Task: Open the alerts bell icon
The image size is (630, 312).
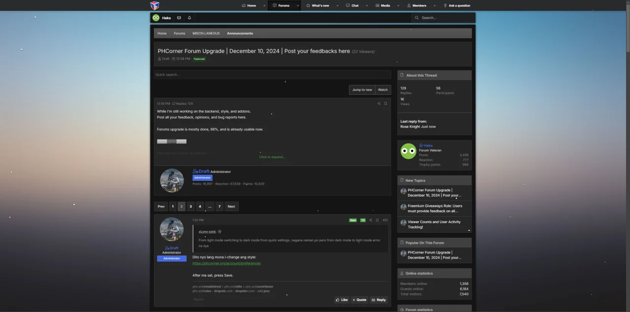Action: (189, 18)
